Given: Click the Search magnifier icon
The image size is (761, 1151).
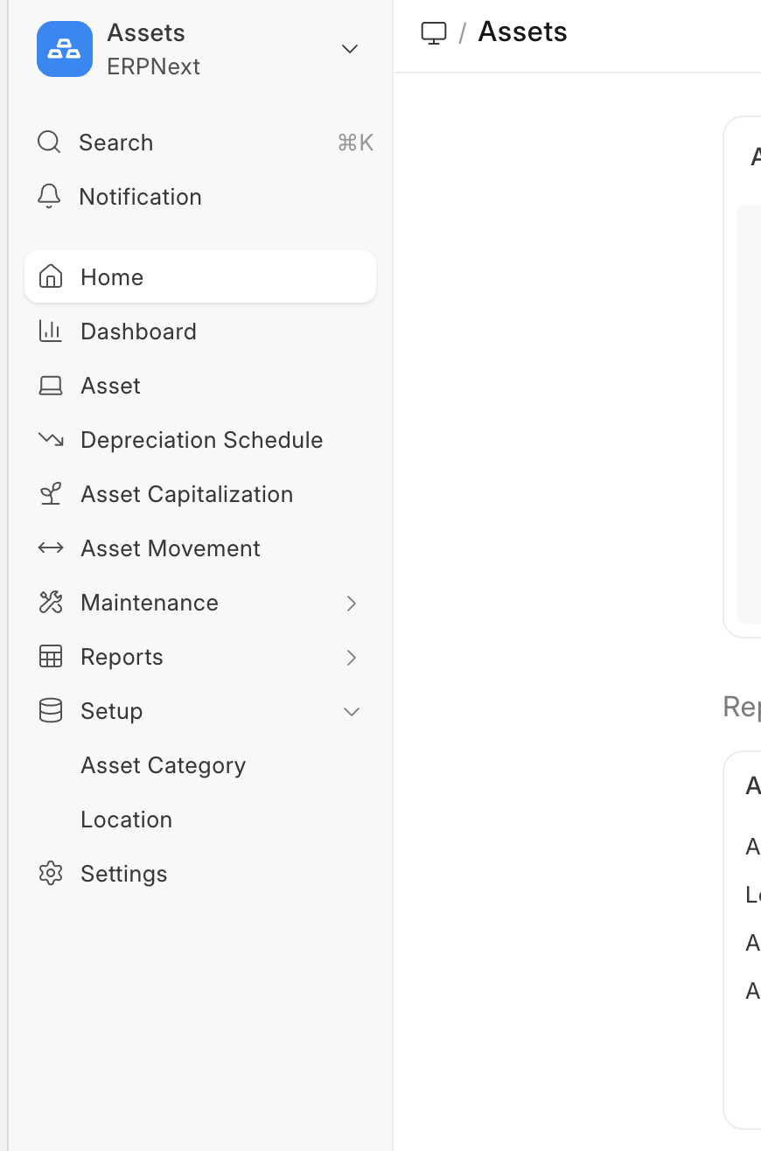Looking at the screenshot, I should click(x=49, y=143).
